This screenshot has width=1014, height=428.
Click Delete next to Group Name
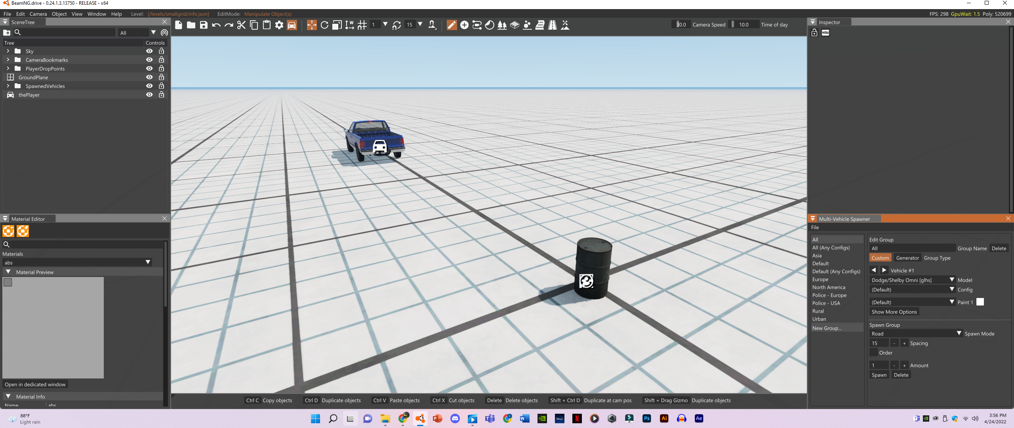point(999,248)
